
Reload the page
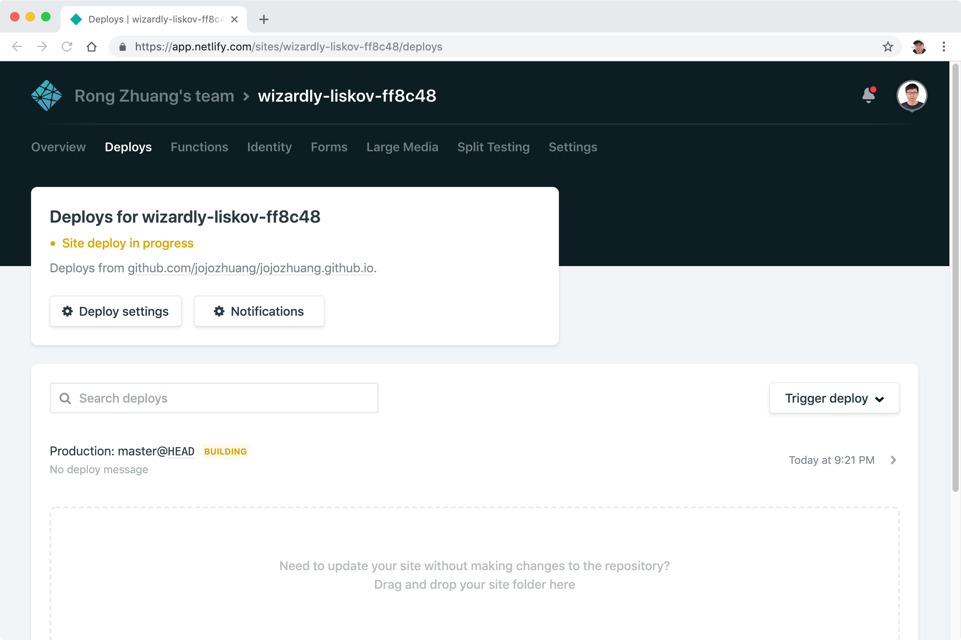point(67,47)
